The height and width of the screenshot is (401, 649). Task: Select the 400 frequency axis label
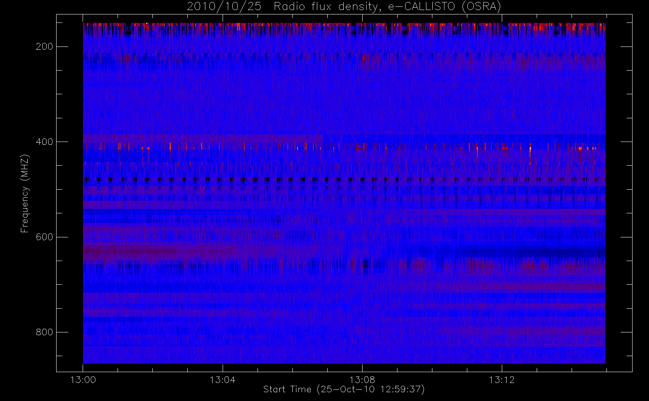tap(44, 142)
